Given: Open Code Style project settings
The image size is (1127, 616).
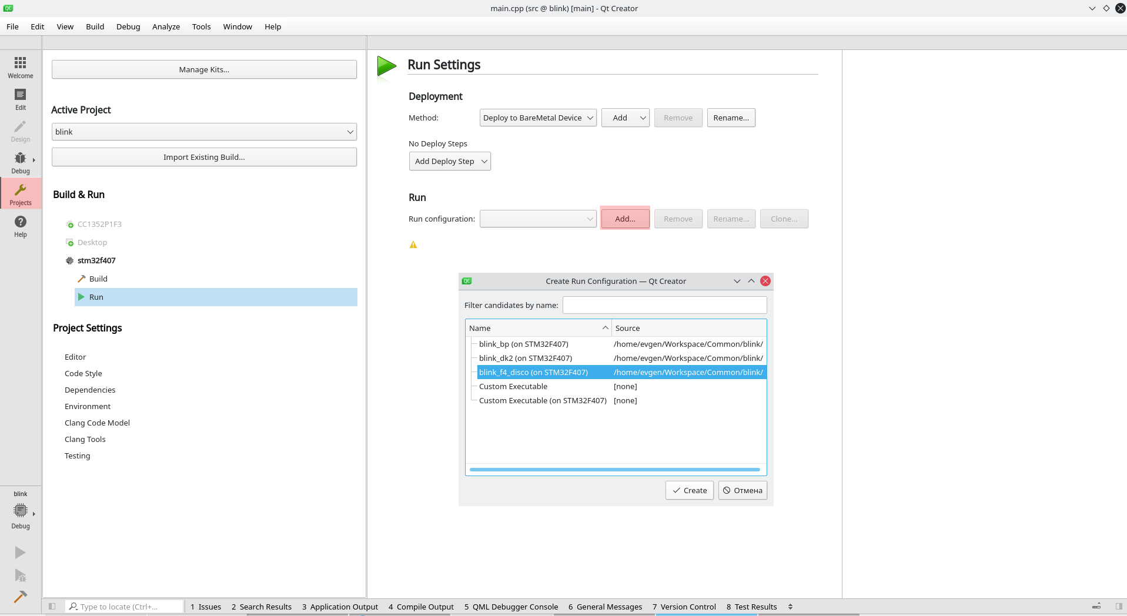Looking at the screenshot, I should coord(83,373).
